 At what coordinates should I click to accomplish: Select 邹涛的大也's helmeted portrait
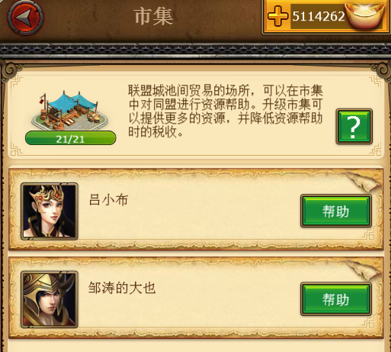(x=50, y=299)
